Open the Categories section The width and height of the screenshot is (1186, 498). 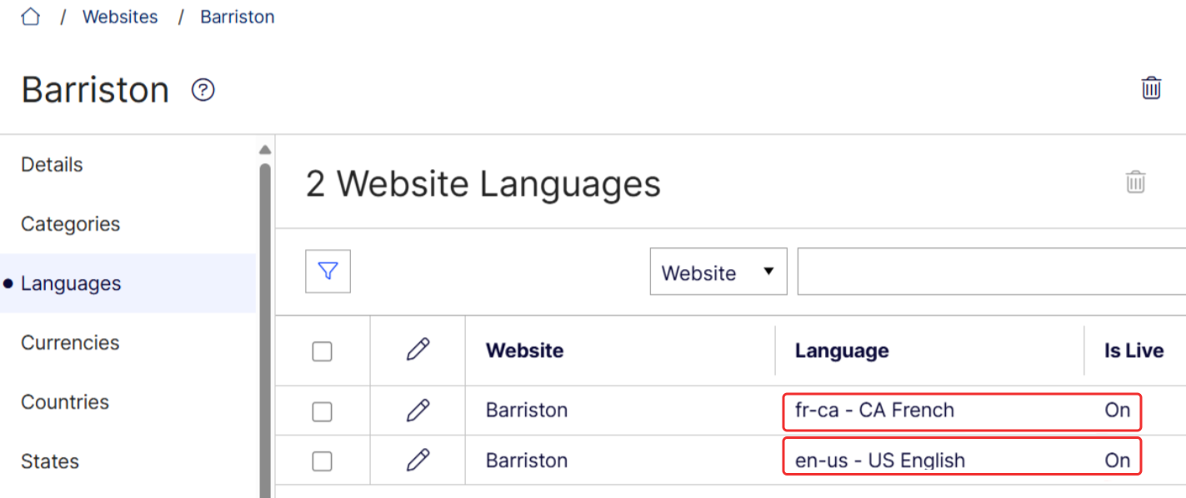click(70, 223)
